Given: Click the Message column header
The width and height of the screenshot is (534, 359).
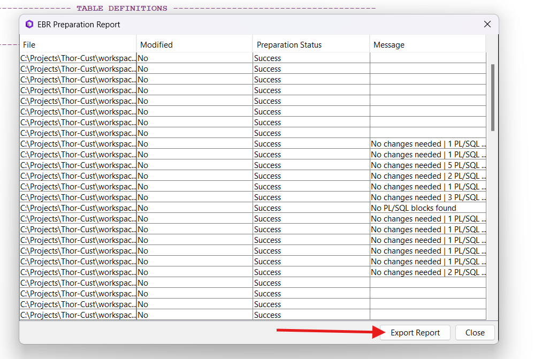Looking at the screenshot, I should [428, 45].
